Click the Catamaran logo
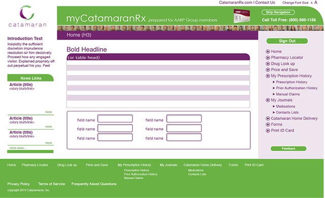This screenshot has height=198, width=325. 27,16
